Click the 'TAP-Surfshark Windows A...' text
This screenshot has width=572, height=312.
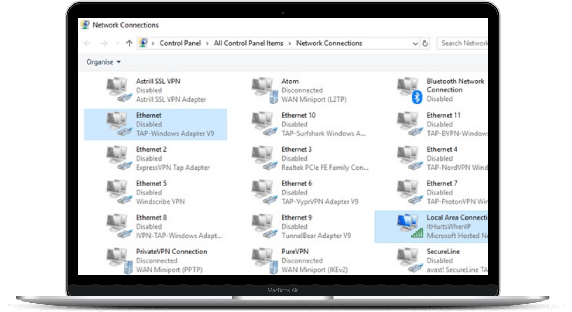pos(324,133)
